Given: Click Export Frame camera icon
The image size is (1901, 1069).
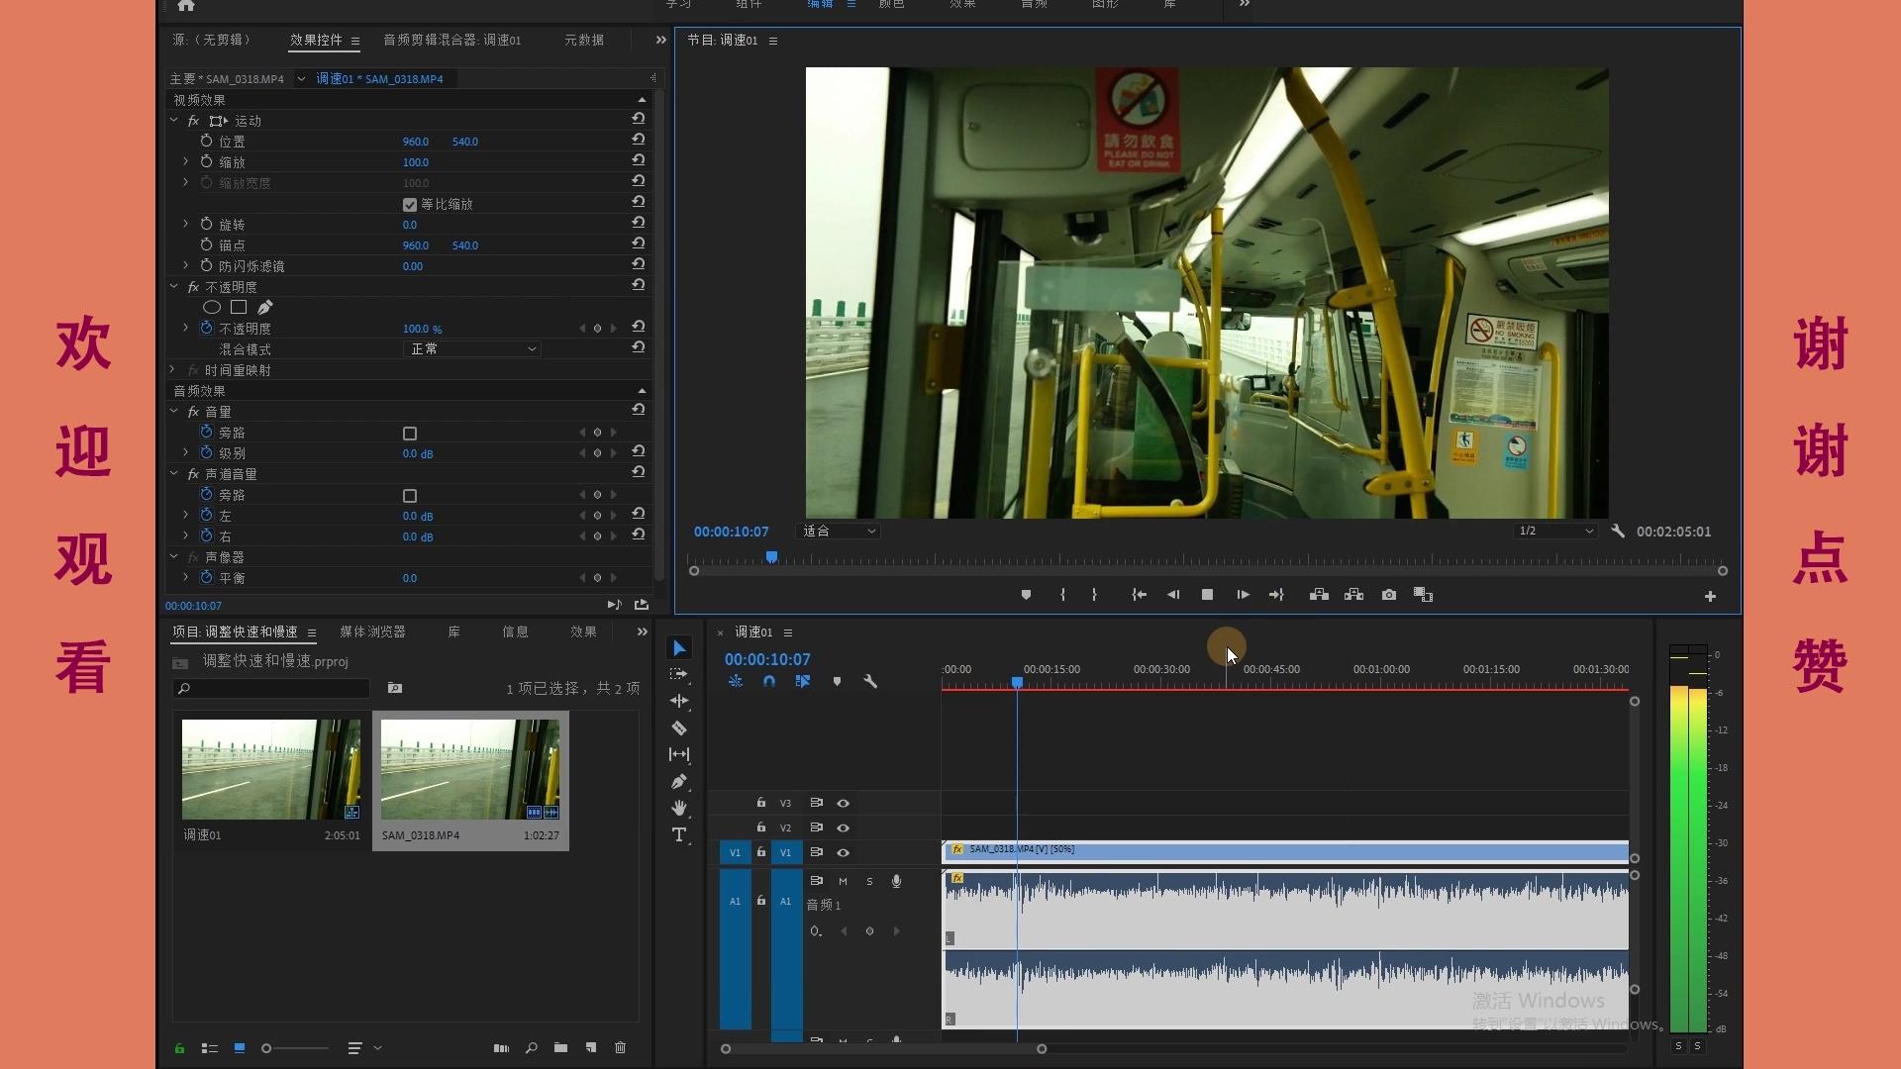Looking at the screenshot, I should (1389, 595).
